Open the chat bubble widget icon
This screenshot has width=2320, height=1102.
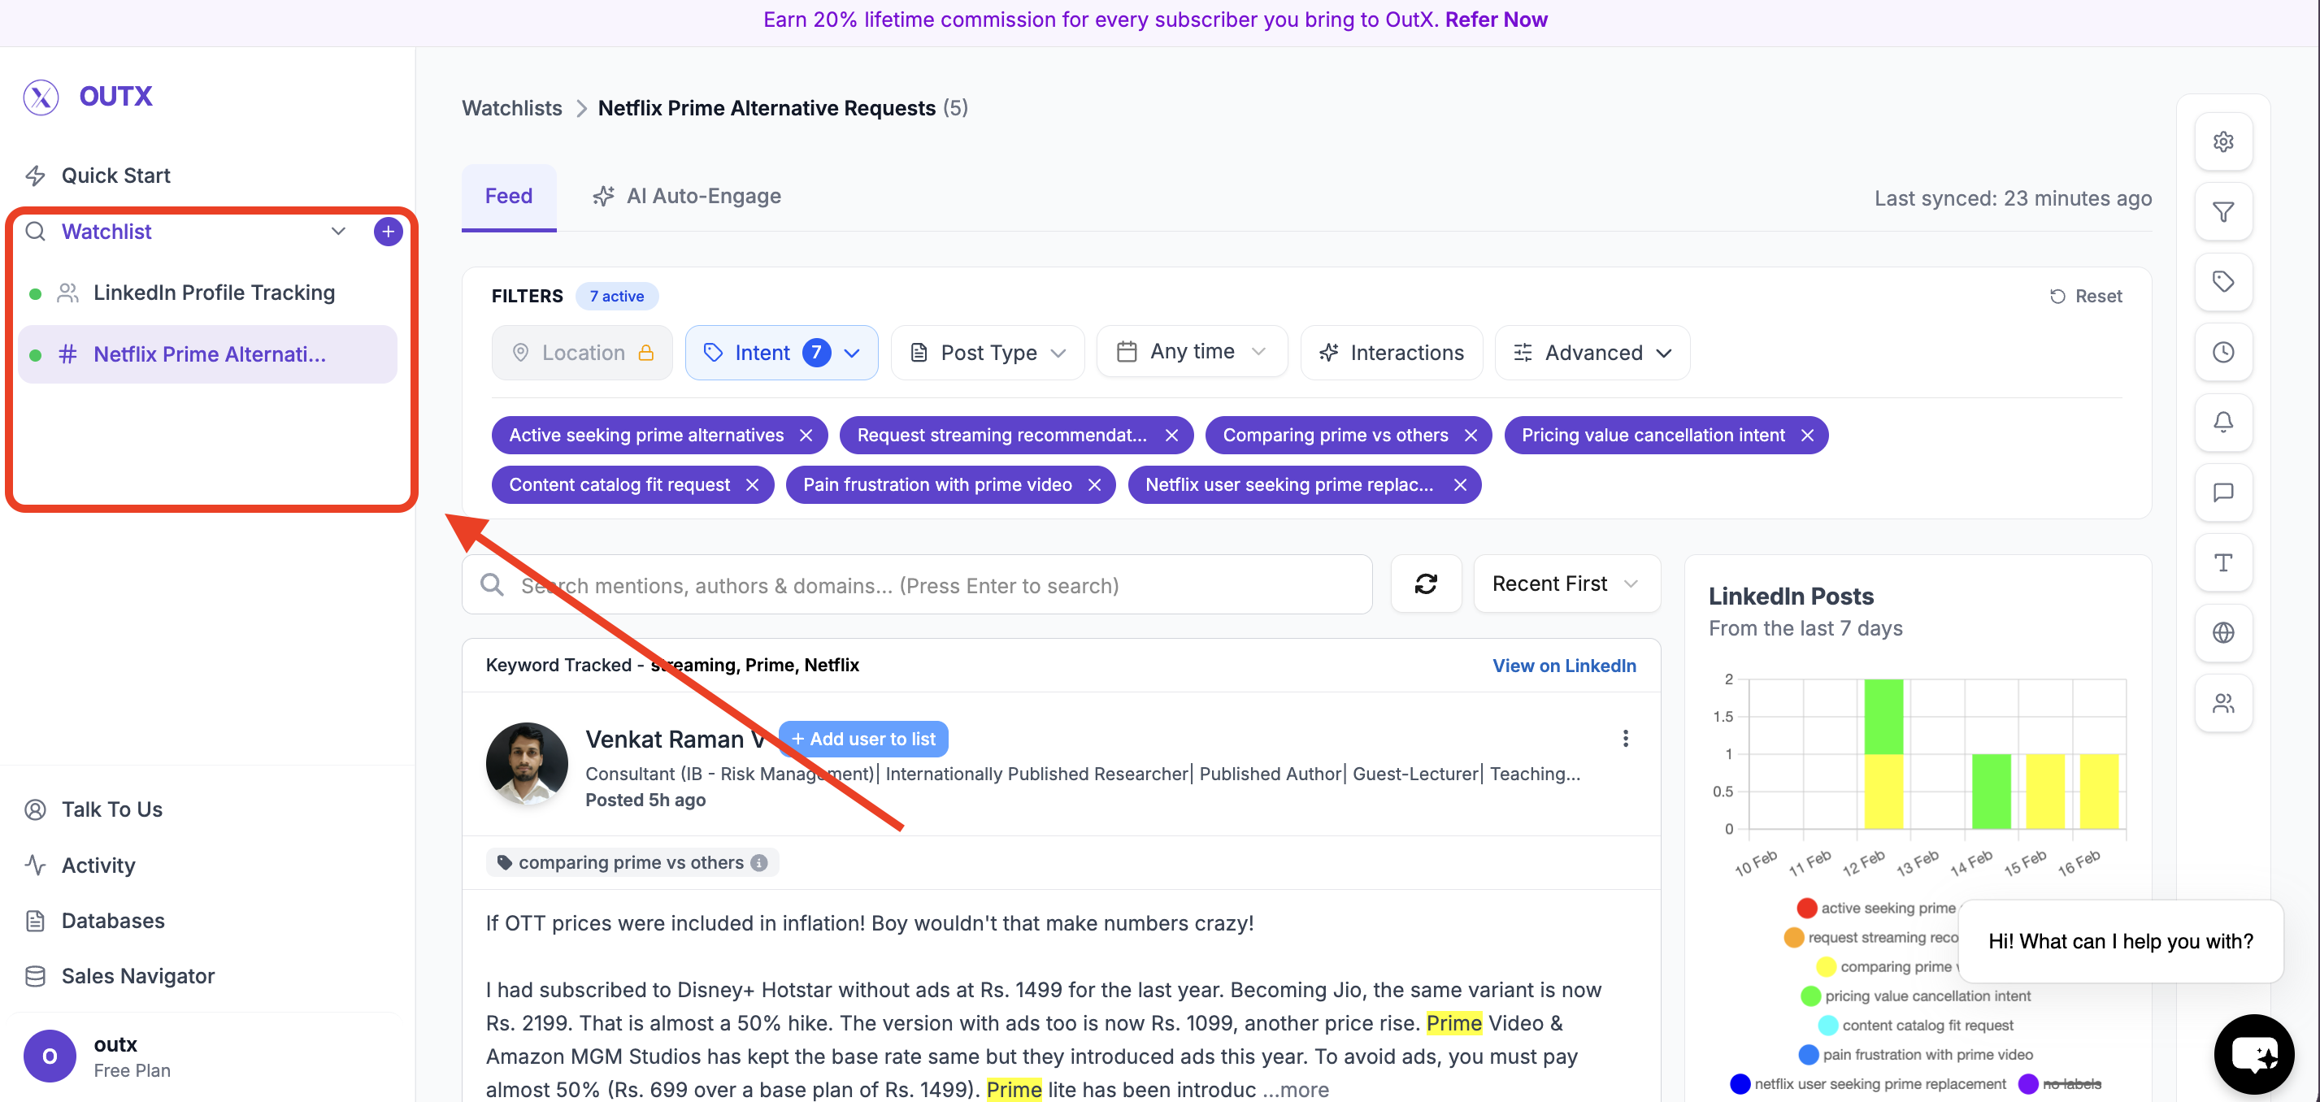tap(2253, 1052)
